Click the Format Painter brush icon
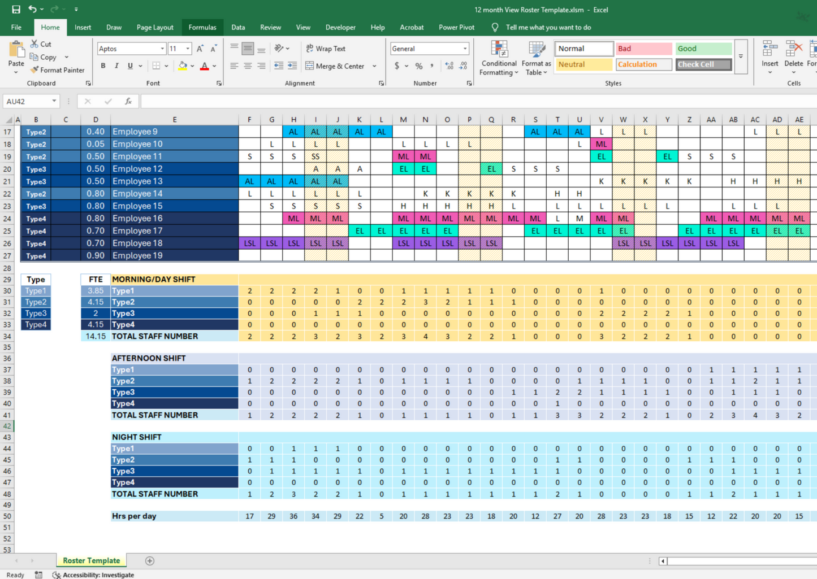Image resolution: width=817 pixels, height=579 pixels. [x=34, y=70]
